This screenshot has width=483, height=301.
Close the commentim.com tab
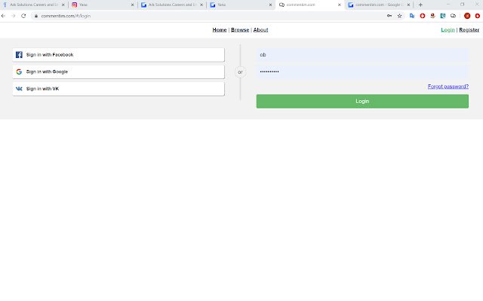[340, 5]
